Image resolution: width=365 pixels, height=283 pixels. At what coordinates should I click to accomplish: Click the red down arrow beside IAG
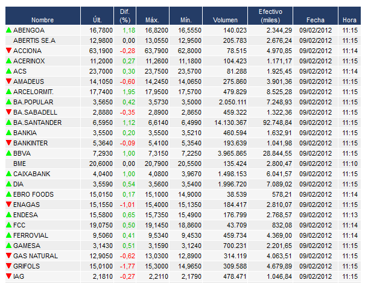click(9, 276)
